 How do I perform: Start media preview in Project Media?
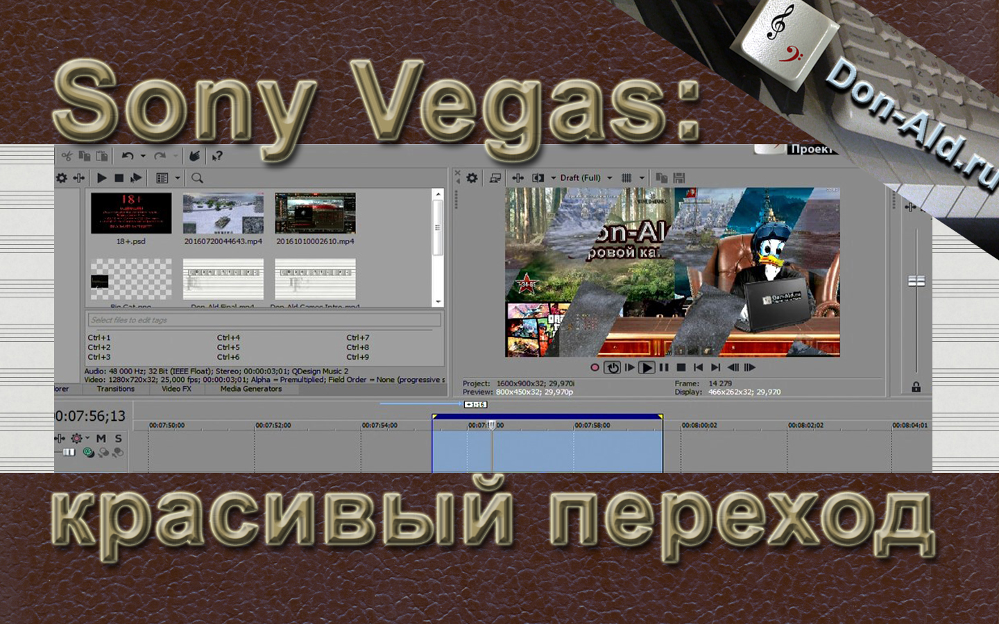[x=102, y=178]
